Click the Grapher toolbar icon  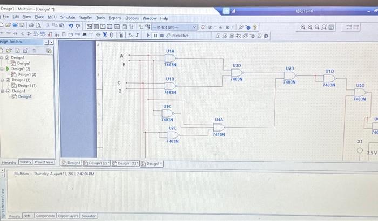(x=117, y=26)
